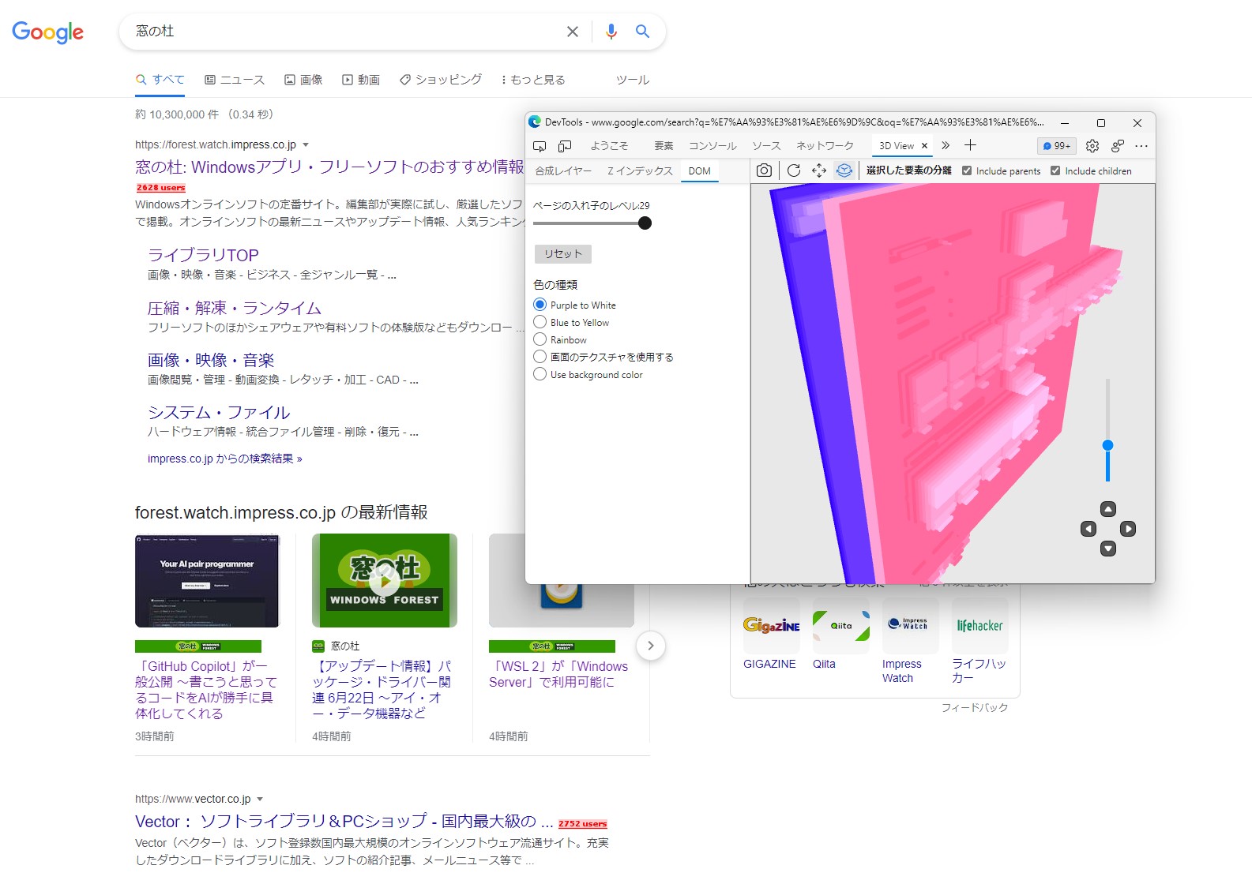This screenshot has width=1252, height=884.
Task: Open Z インデックス sub-tab
Action: pyautogui.click(x=640, y=171)
